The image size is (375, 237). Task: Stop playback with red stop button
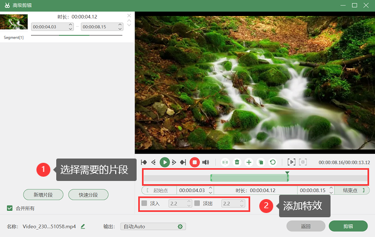tap(194, 162)
